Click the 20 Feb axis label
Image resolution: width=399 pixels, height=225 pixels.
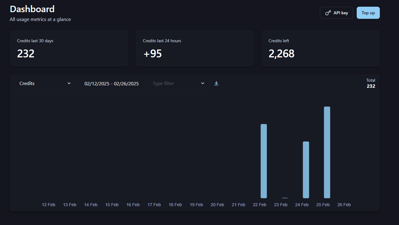click(x=217, y=205)
